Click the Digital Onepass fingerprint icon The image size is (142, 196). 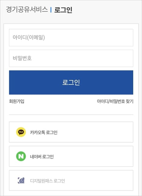21,181
